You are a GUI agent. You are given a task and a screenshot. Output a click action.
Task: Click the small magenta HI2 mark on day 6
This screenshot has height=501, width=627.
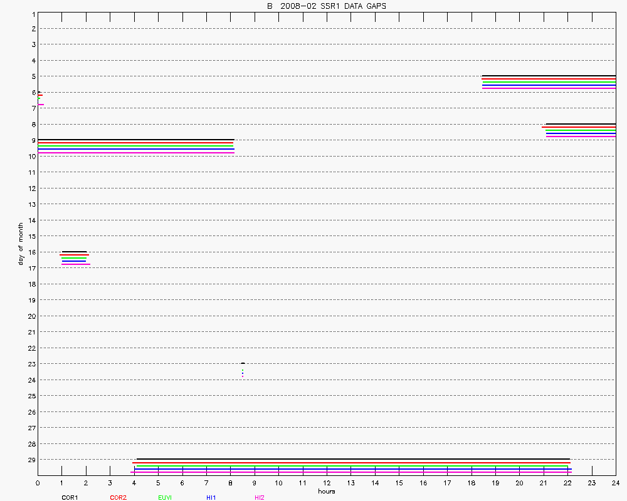(x=41, y=105)
